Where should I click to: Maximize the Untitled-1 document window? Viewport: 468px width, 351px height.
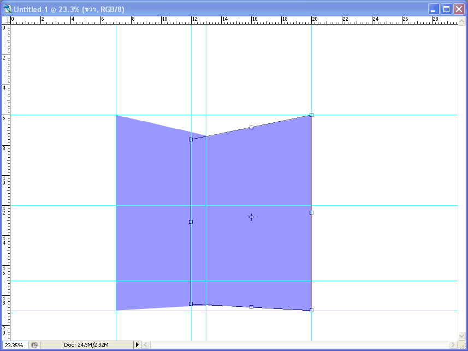tap(446, 9)
